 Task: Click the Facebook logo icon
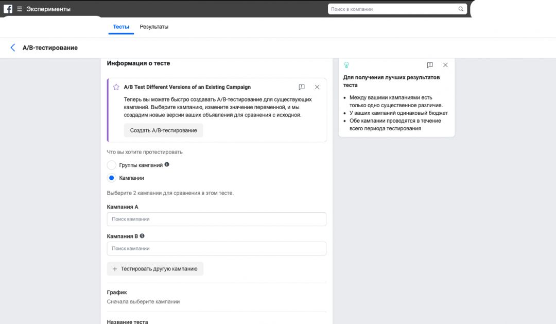point(7,8)
